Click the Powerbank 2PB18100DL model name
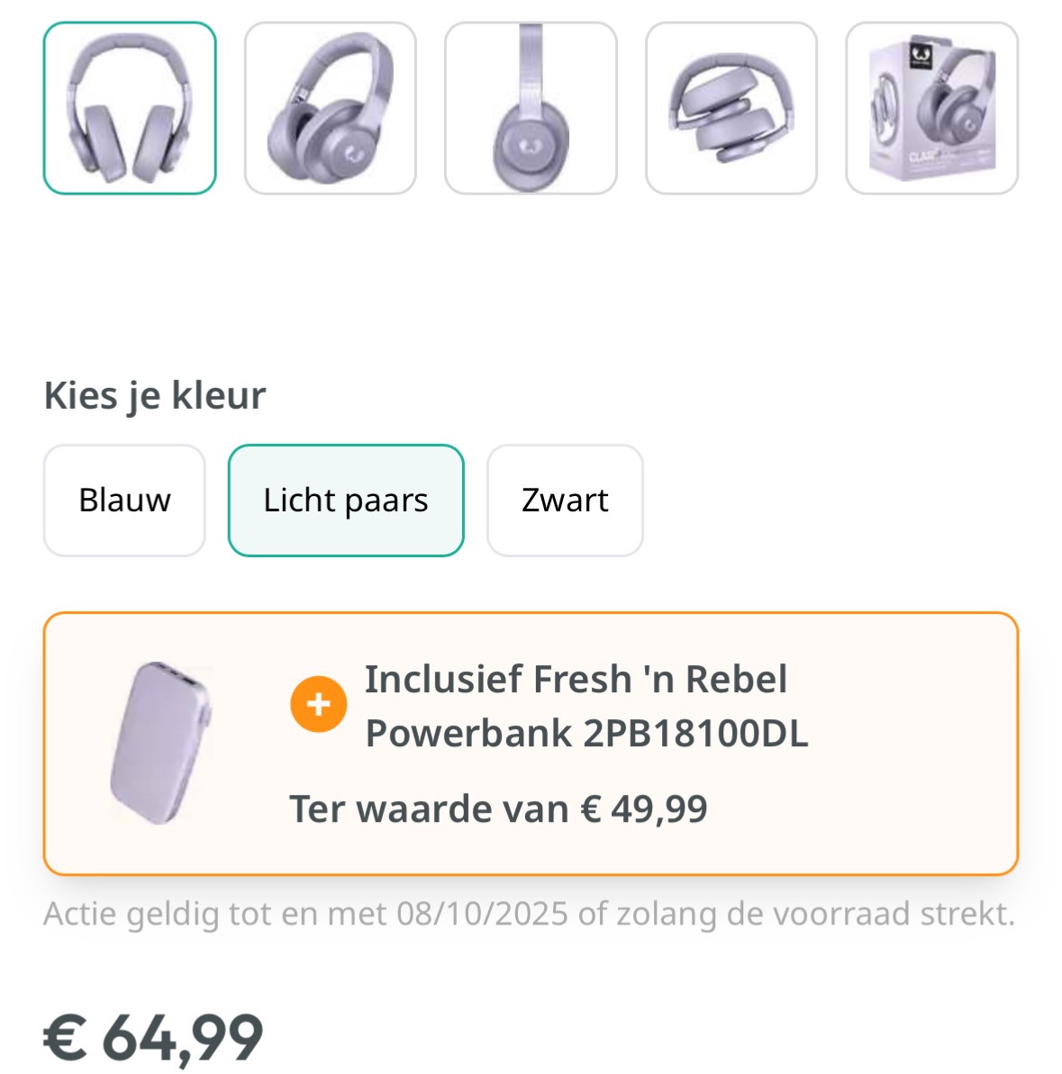The width and height of the screenshot is (1062, 1074). 586,734
